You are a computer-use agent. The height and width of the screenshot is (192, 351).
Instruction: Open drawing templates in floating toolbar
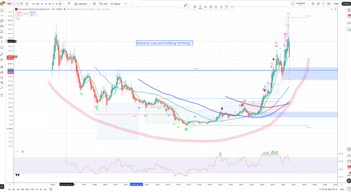click(195, 7)
